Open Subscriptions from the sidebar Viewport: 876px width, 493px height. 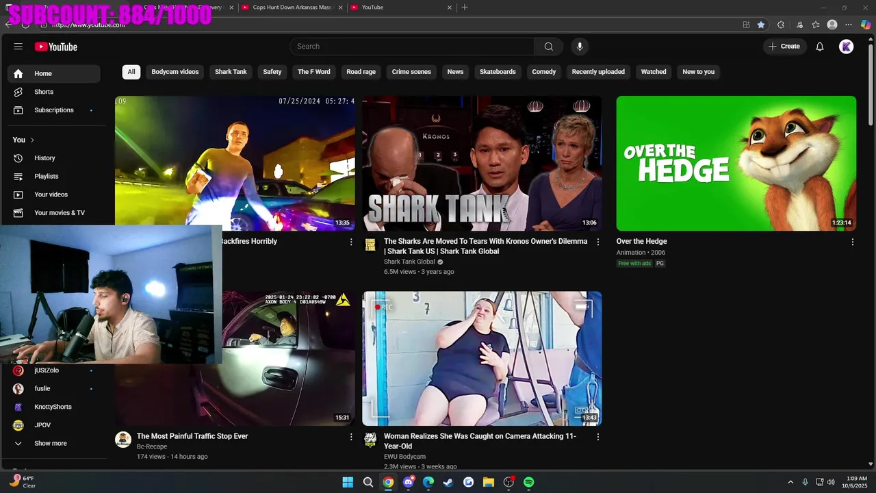coord(54,110)
